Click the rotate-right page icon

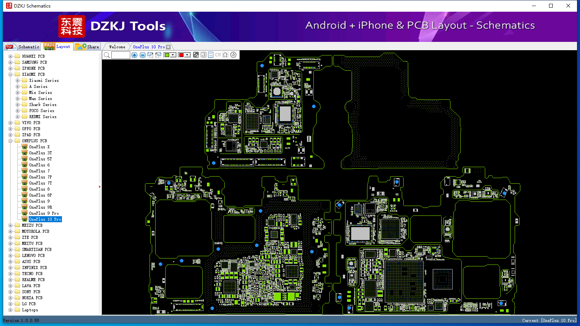click(150, 55)
